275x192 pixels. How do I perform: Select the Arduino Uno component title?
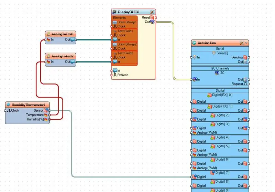207,43
